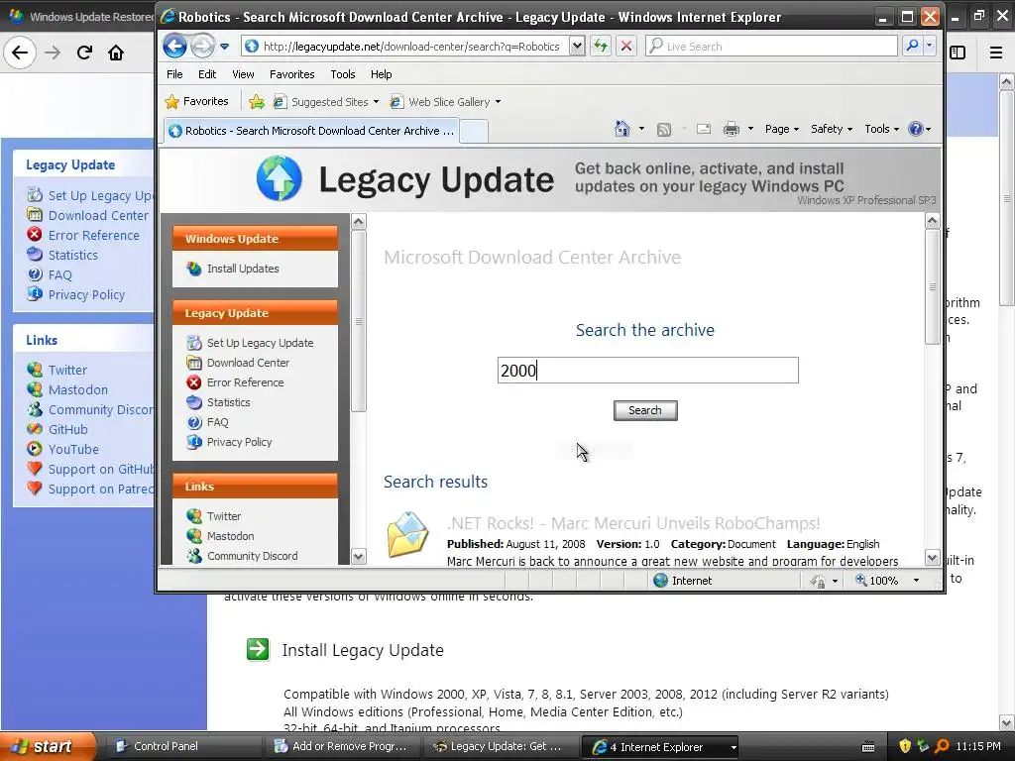The image size is (1015, 761).
Task: Click the Live Search magnifier button
Action: pos(913,46)
